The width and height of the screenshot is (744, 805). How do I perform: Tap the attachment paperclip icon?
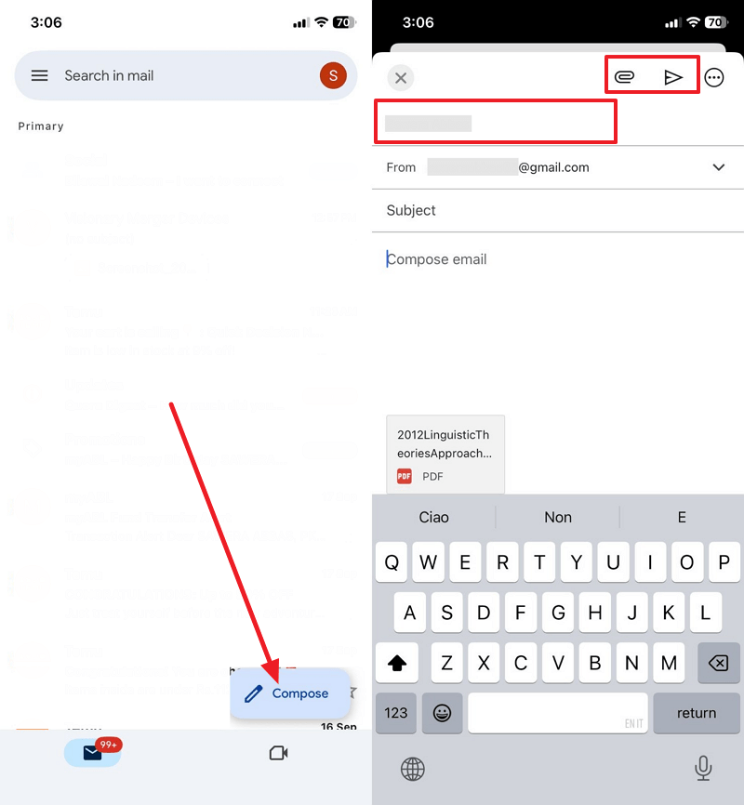point(624,77)
